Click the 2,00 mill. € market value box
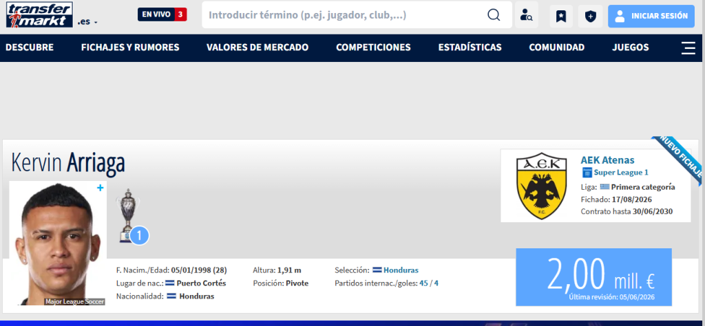Image resolution: width=705 pixels, height=326 pixels. point(593,277)
